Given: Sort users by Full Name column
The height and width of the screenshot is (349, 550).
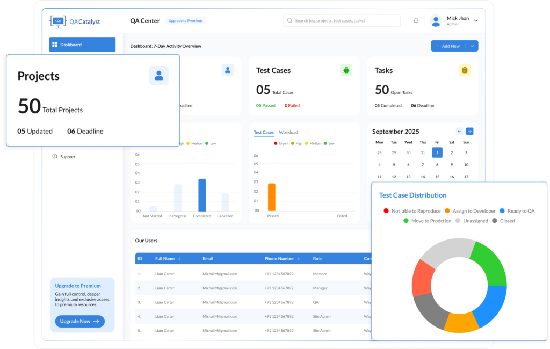Looking at the screenshot, I should pos(179,259).
